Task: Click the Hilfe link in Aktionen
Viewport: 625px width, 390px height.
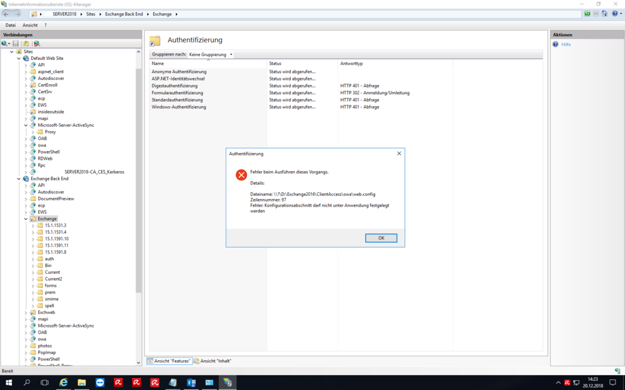Action: [x=566, y=45]
